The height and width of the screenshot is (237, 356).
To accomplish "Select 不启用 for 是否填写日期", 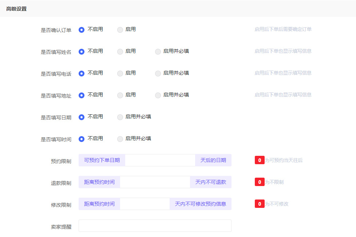I will coord(82,117).
